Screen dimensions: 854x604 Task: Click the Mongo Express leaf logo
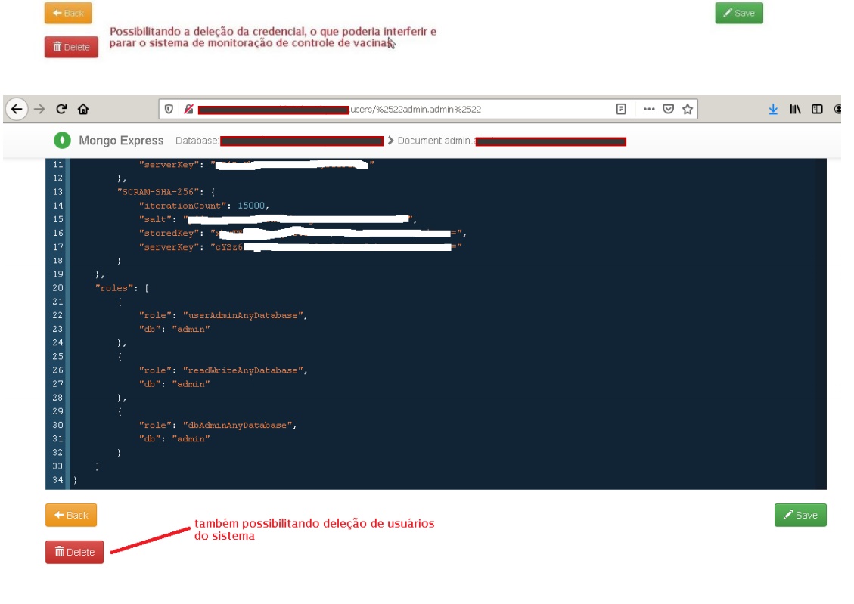pos(62,141)
